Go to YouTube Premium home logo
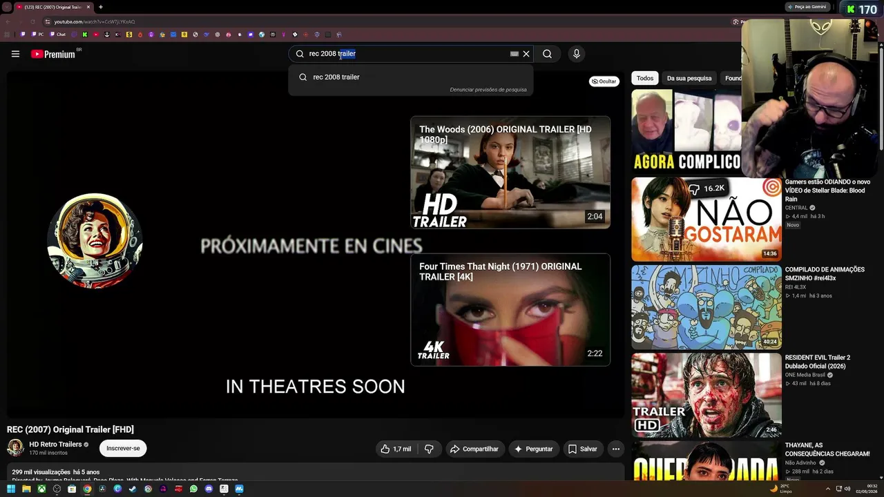This screenshot has height=497, width=884. pos(53,54)
